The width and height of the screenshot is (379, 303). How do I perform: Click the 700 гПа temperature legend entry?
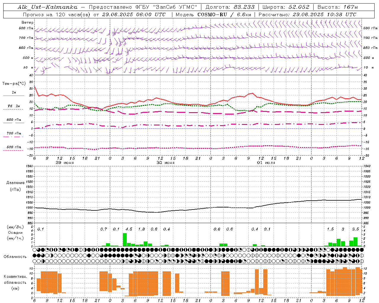coord(14,133)
